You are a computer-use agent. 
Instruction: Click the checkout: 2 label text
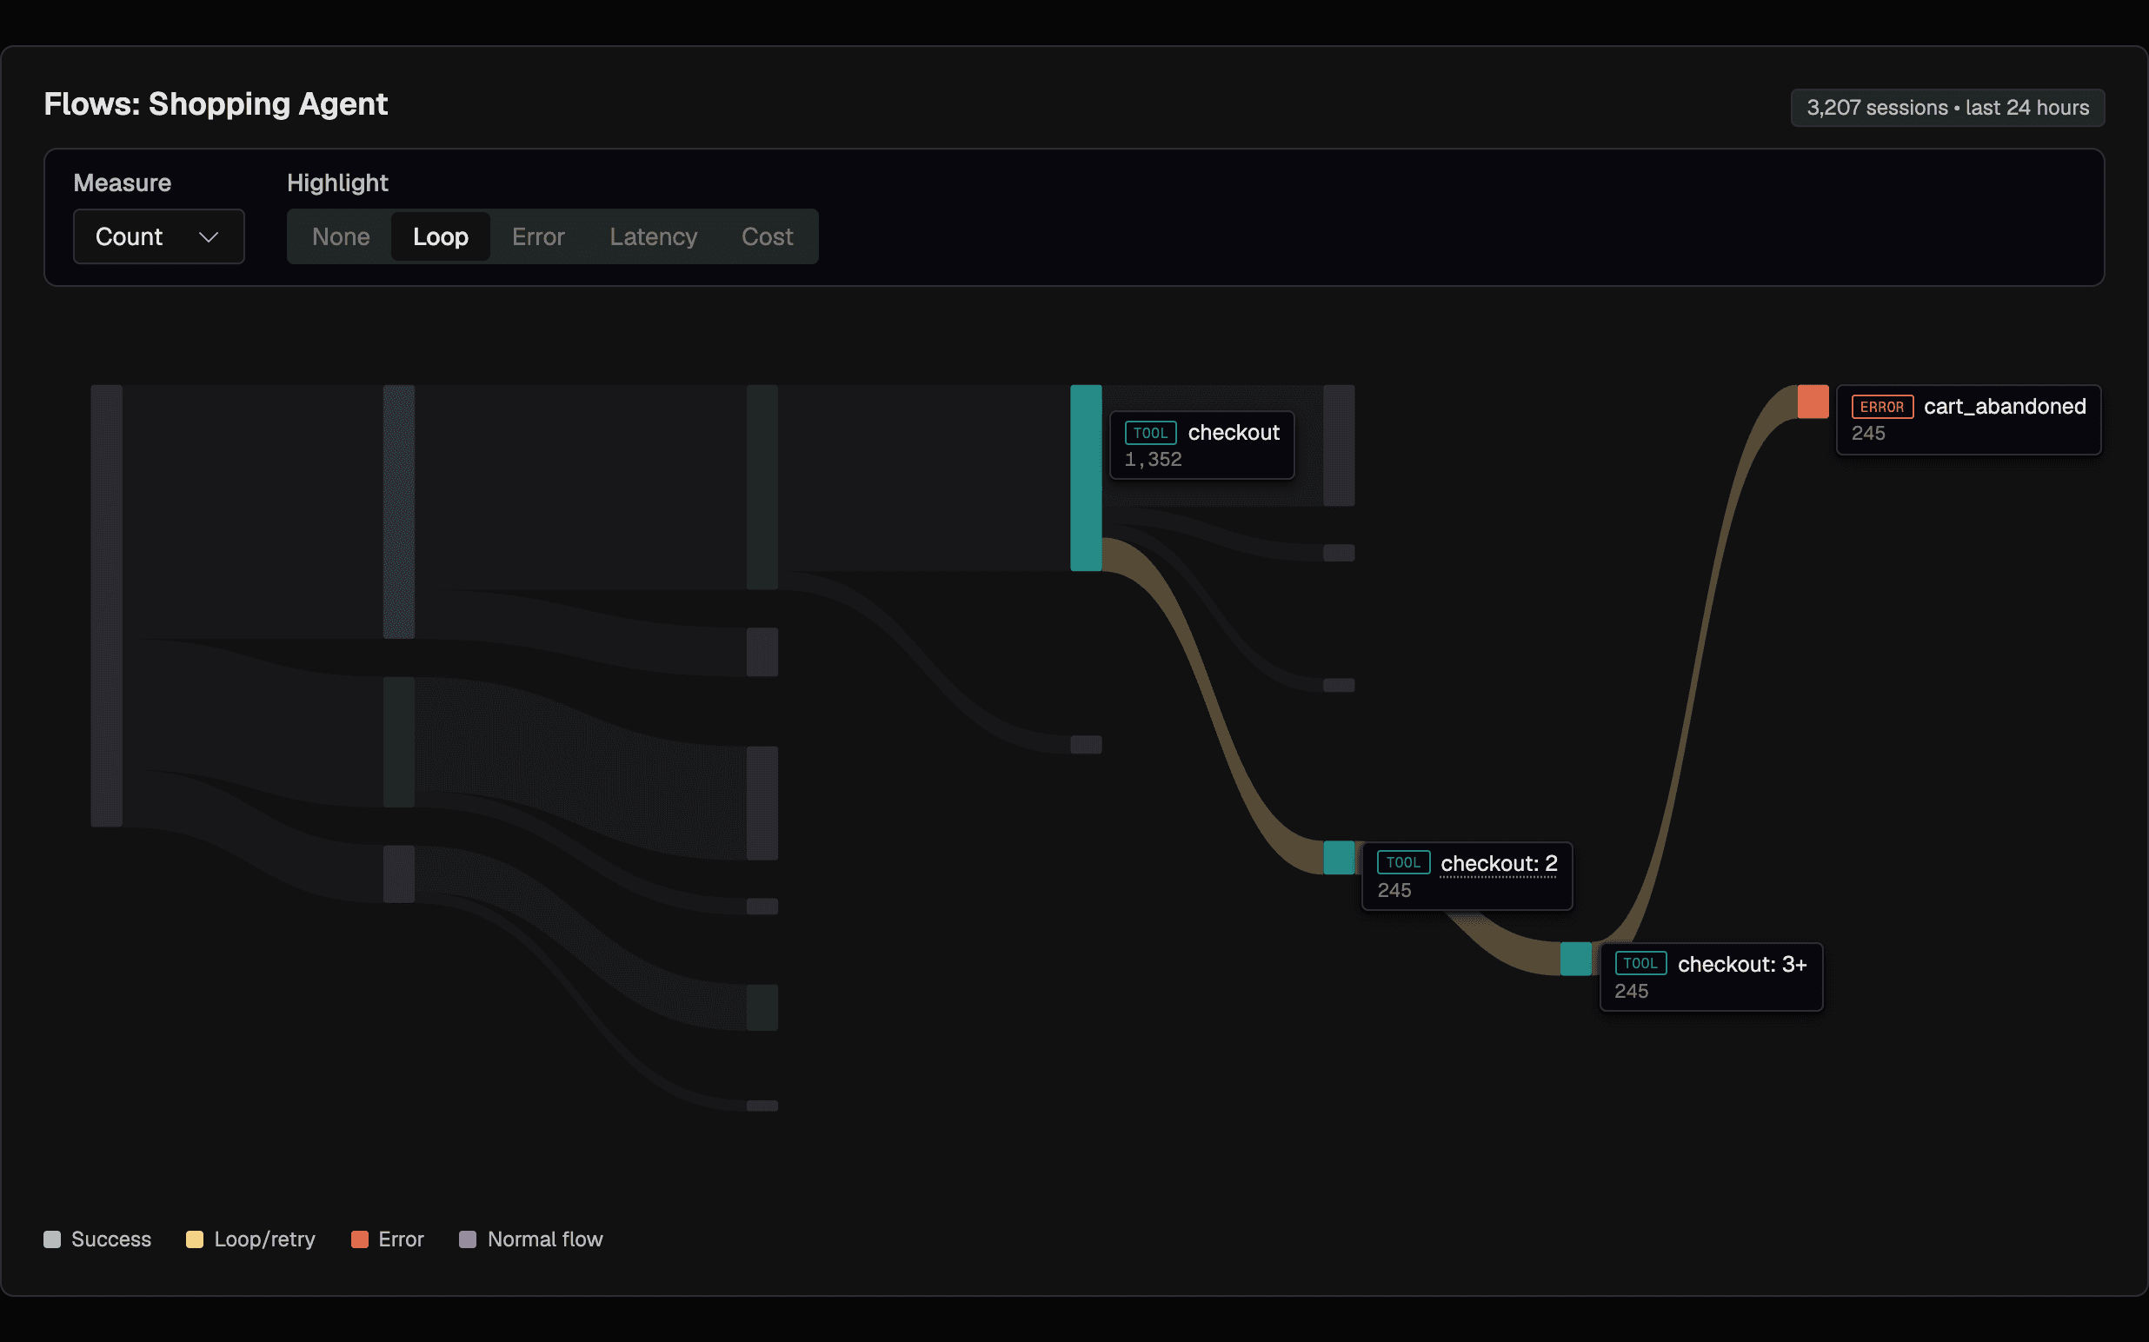click(1499, 863)
